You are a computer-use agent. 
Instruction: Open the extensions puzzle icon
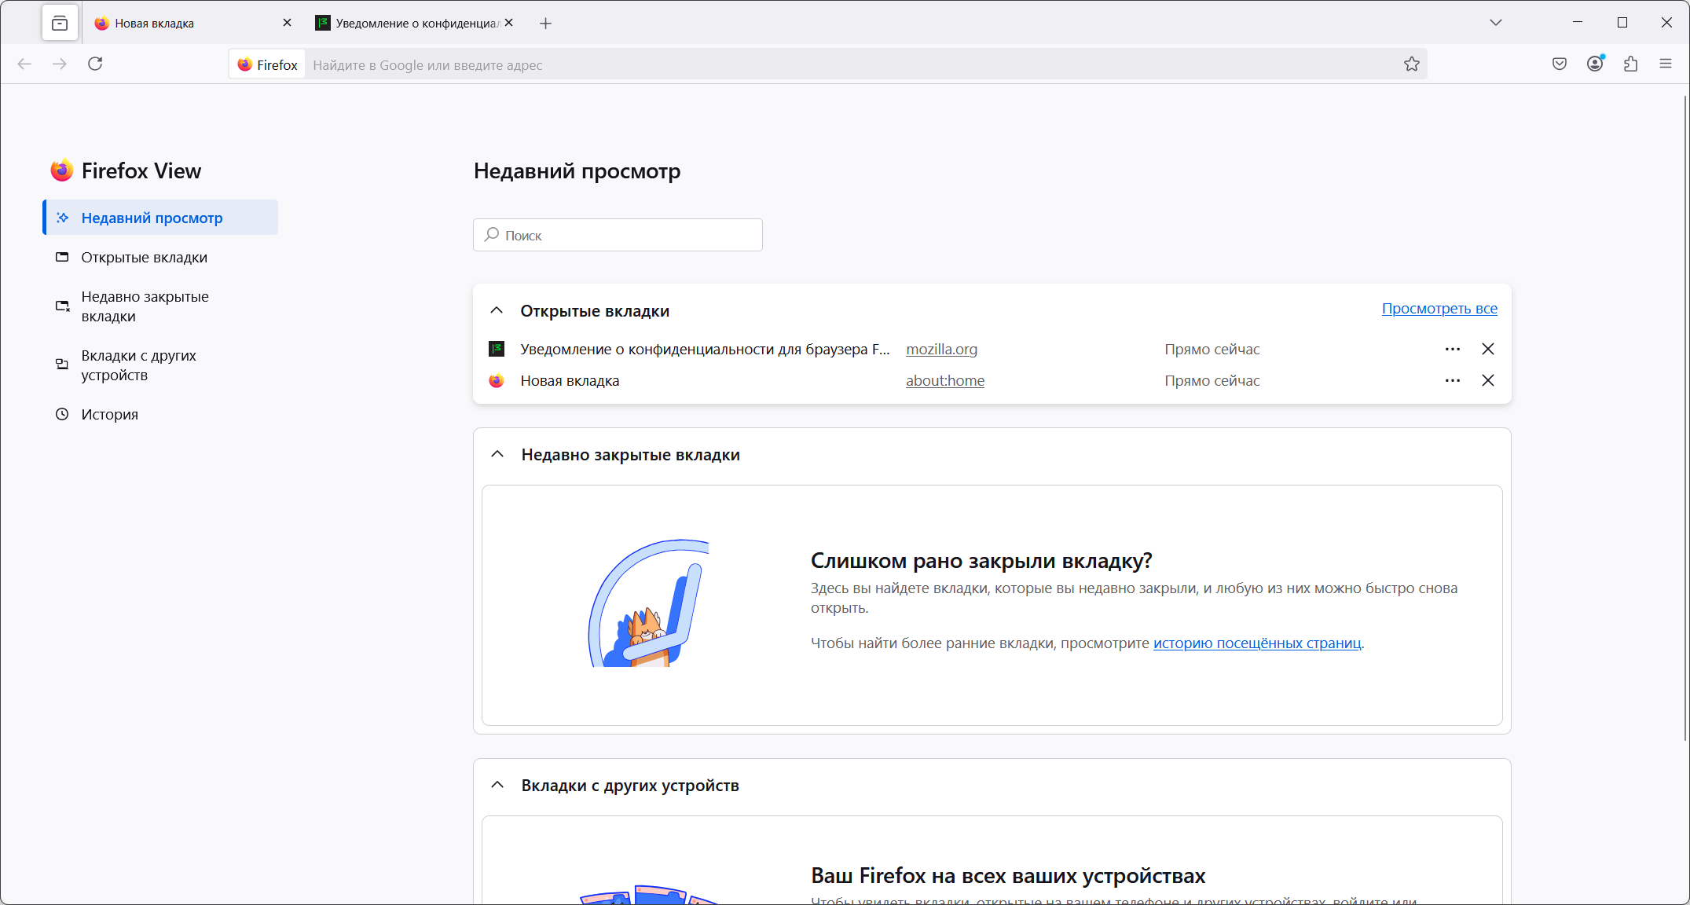1630,64
